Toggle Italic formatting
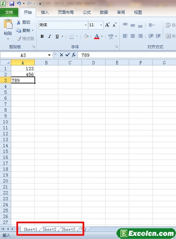 pos(50,36)
